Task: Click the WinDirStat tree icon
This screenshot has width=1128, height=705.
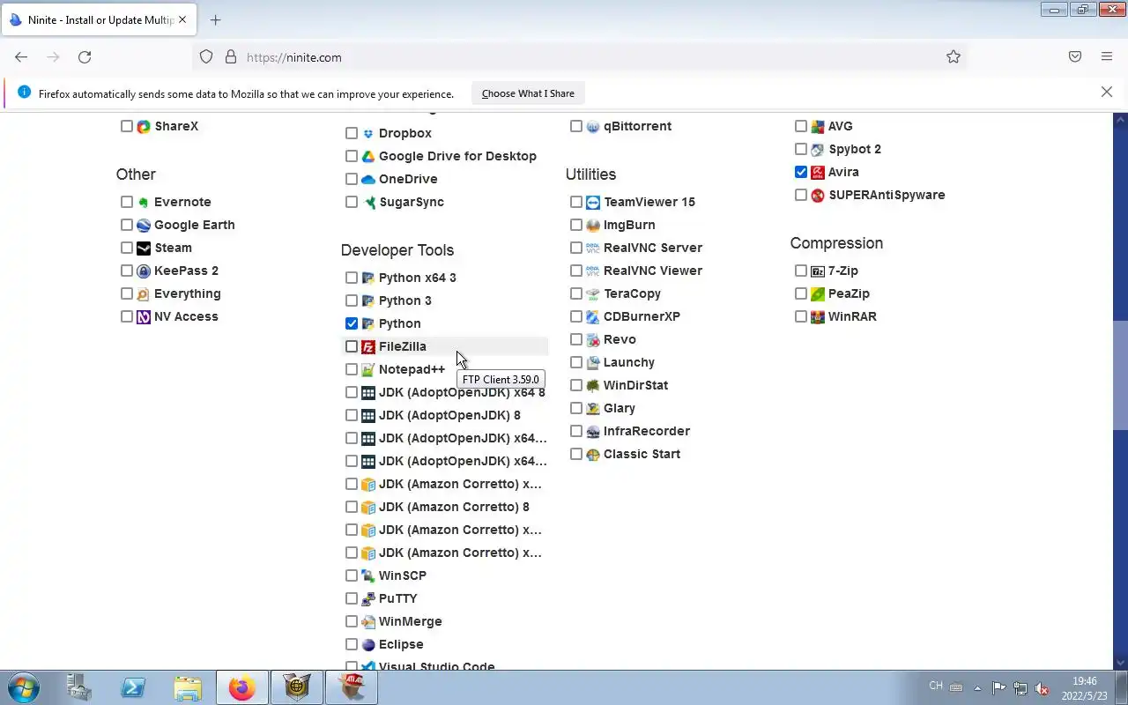Action: [593, 385]
